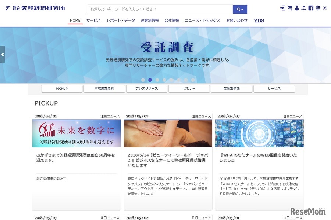Click the Yano Research Institute logo
The height and width of the screenshot is (220, 331).
pyautogui.click(x=35, y=8)
